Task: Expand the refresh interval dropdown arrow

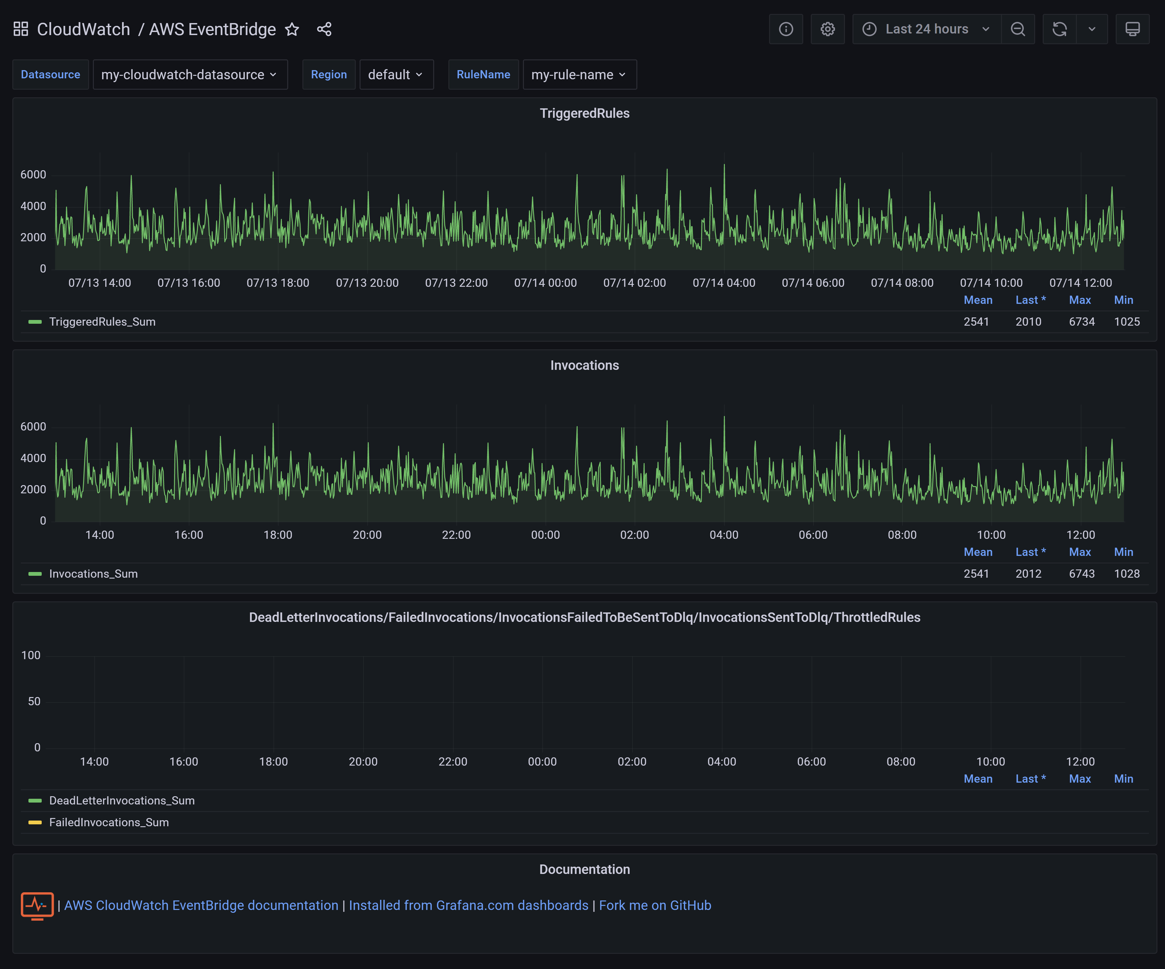Action: (1091, 29)
